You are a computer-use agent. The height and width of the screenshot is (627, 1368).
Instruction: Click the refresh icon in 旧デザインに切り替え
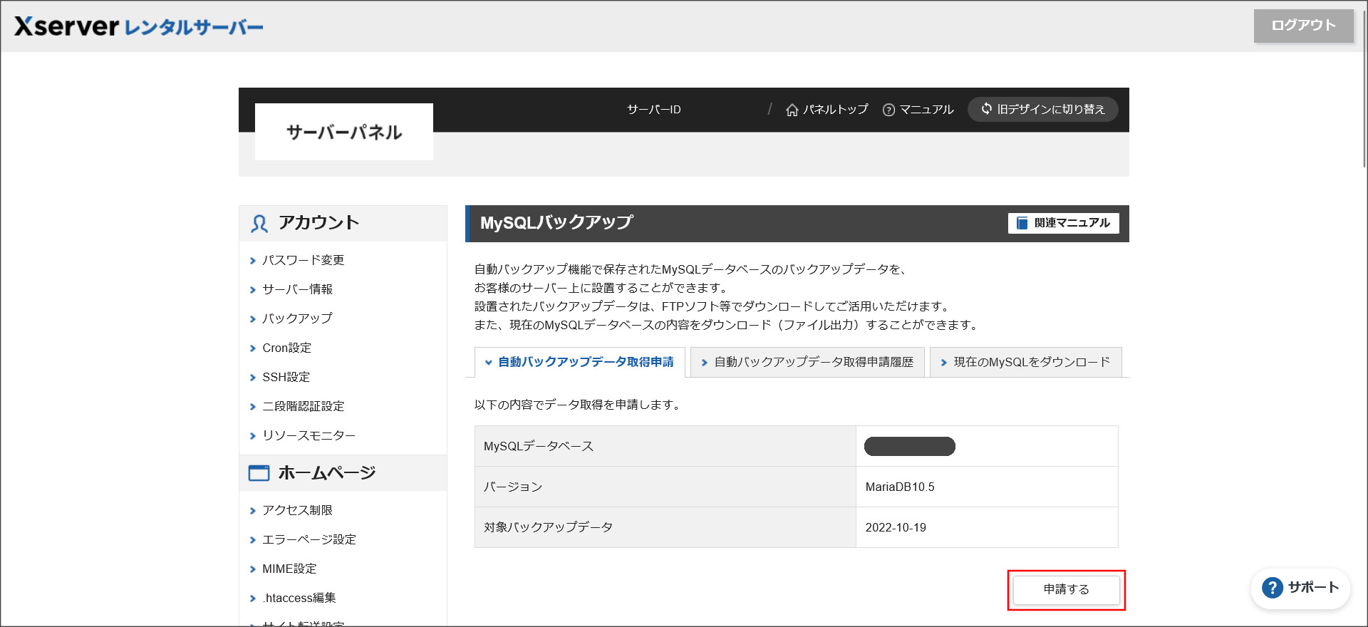point(987,109)
